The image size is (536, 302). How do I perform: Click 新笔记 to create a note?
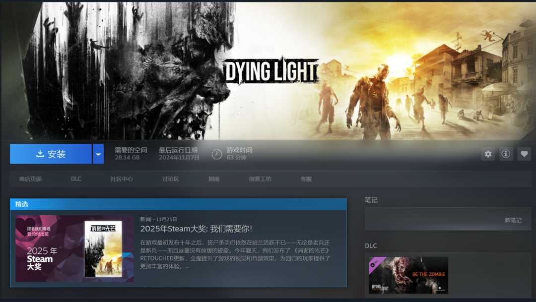(x=513, y=220)
